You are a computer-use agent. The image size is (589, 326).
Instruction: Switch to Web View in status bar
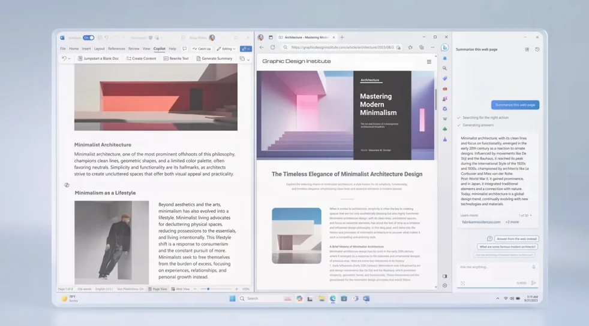pos(181,289)
